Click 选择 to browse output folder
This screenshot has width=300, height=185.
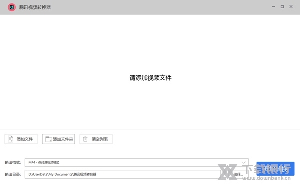click(238, 174)
